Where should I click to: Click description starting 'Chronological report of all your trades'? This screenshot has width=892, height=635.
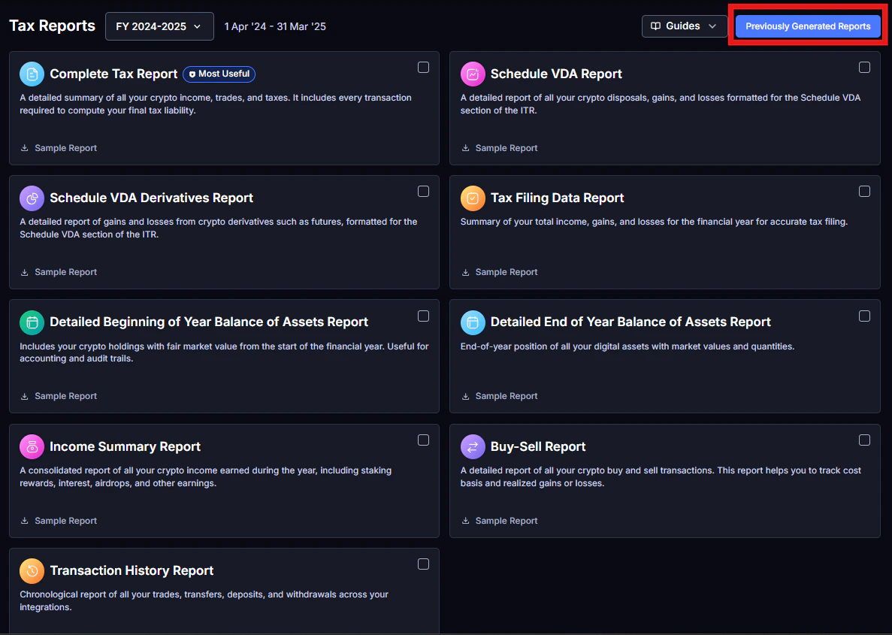point(204,601)
